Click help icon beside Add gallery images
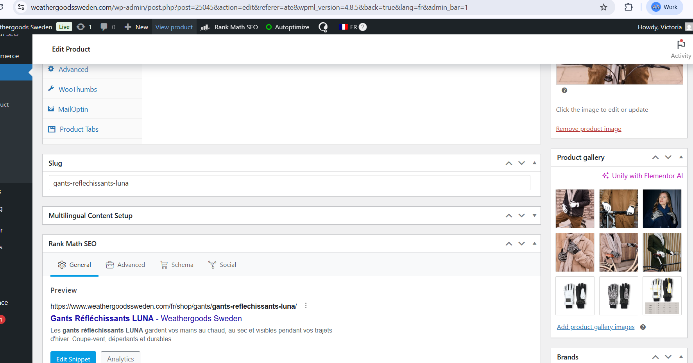Viewport: 693px width, 363px height. click(643, 327)
